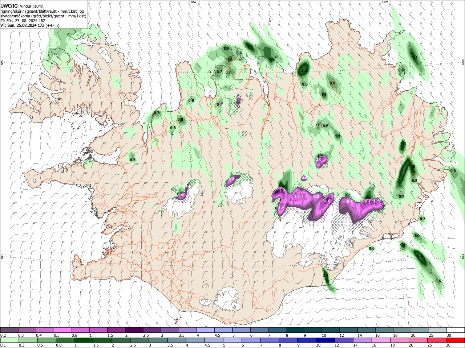Pick the darkest green swatch labeled 1
The width and height of the screenshot is (465, 348).
pyautogui.click(x=83, y=340)
